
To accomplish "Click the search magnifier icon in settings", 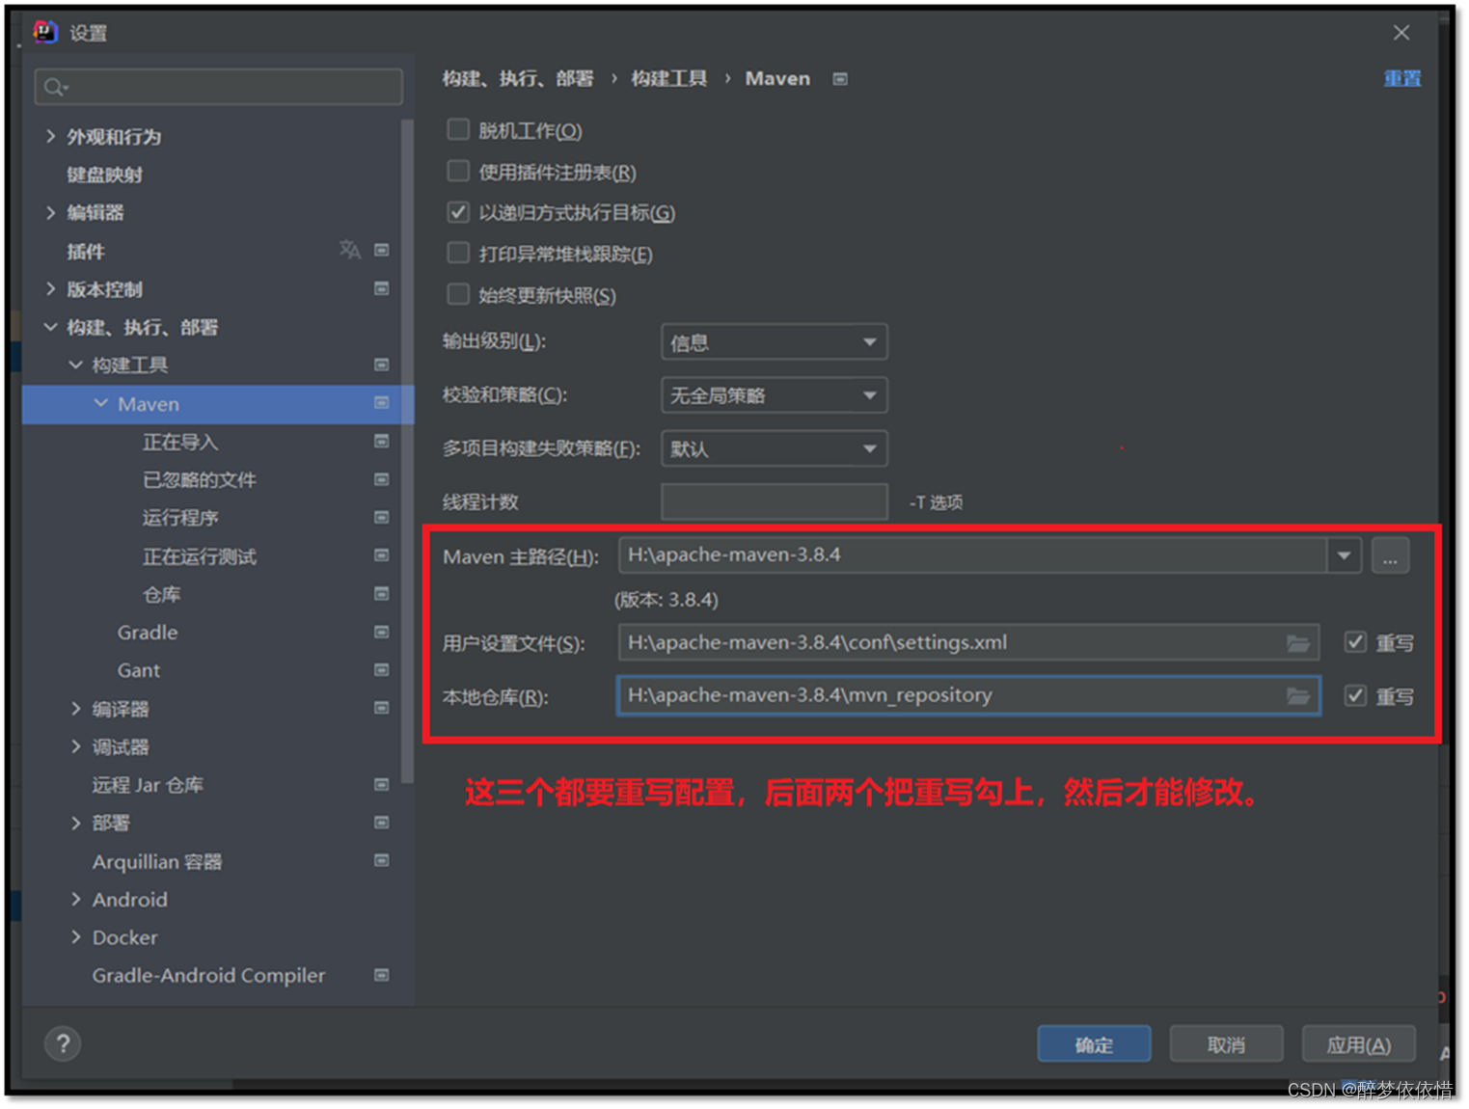I will [x=55, y=88].
